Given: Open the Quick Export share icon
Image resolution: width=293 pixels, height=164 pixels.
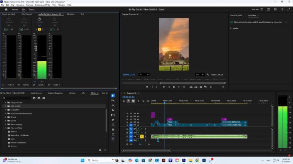Looking at the screenshot, I should pyautogui.click(x=269, y=9).
